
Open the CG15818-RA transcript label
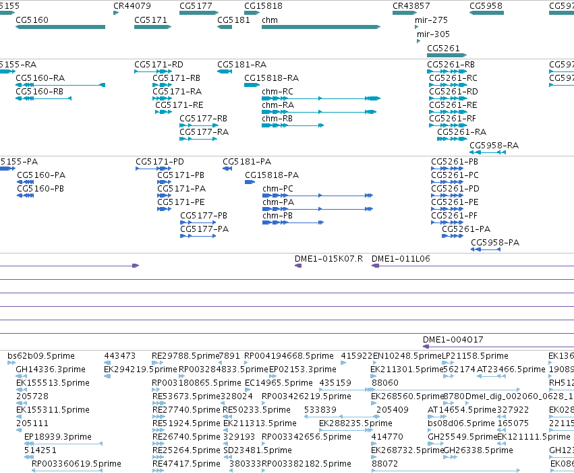pos(271,78)
